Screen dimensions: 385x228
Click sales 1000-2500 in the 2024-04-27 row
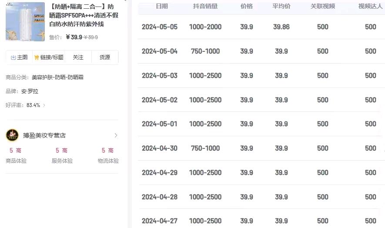[205, 221]
